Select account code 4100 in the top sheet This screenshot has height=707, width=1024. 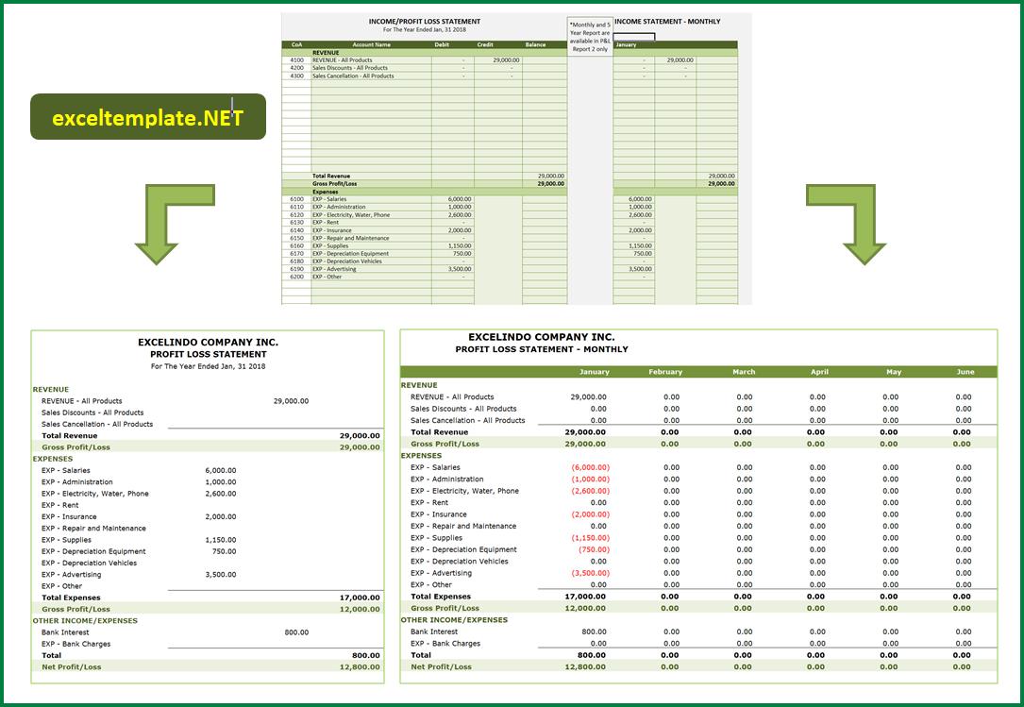[x=297, y=60]
